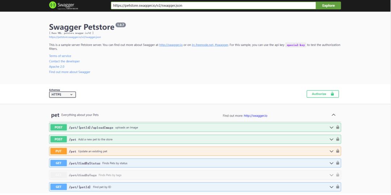Viewport: 391px width, 195px height.
Task: Click the Base URL text line
Action: [x=71, y=33]
